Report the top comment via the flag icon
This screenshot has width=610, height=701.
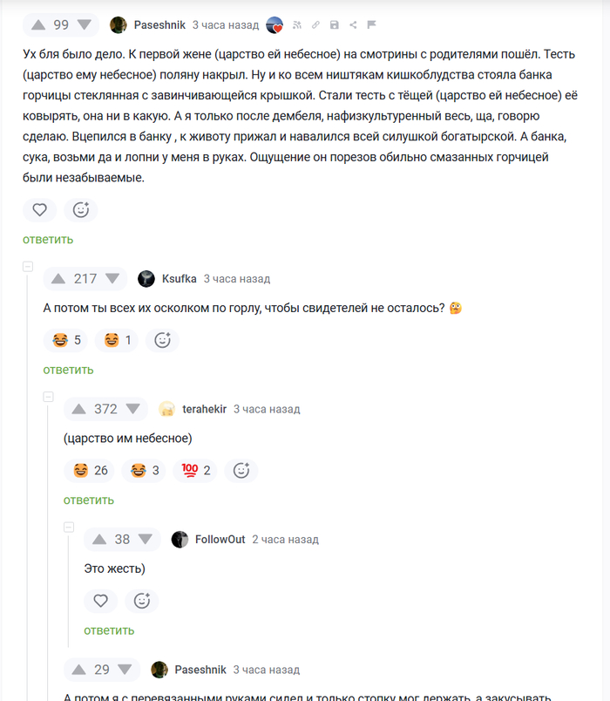[370, 24]
